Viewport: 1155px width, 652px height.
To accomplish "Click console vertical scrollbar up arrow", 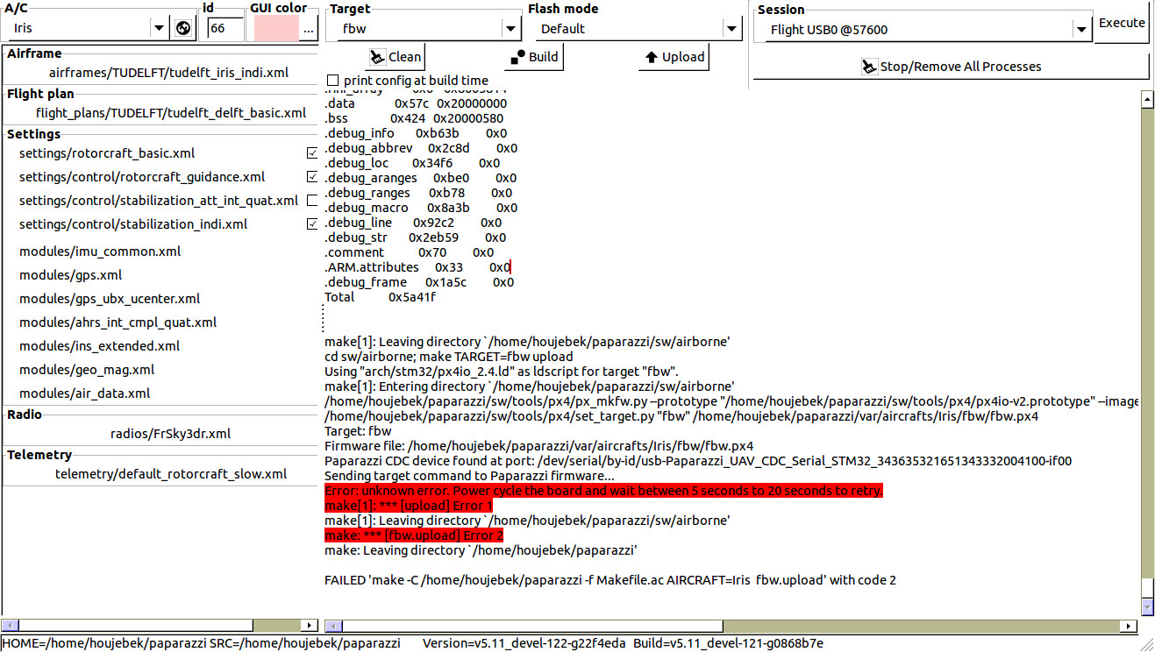I will click(1147, 99).
